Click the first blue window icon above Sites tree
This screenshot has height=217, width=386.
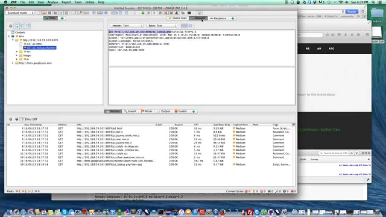tap(17, 26)
